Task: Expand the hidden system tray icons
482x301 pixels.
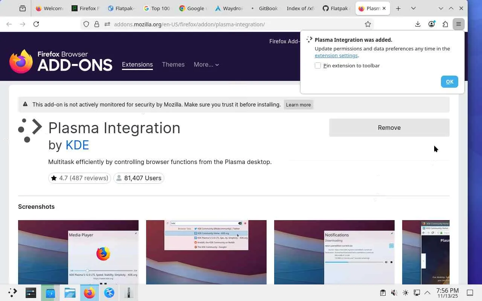Action: [x=427, y=293]
